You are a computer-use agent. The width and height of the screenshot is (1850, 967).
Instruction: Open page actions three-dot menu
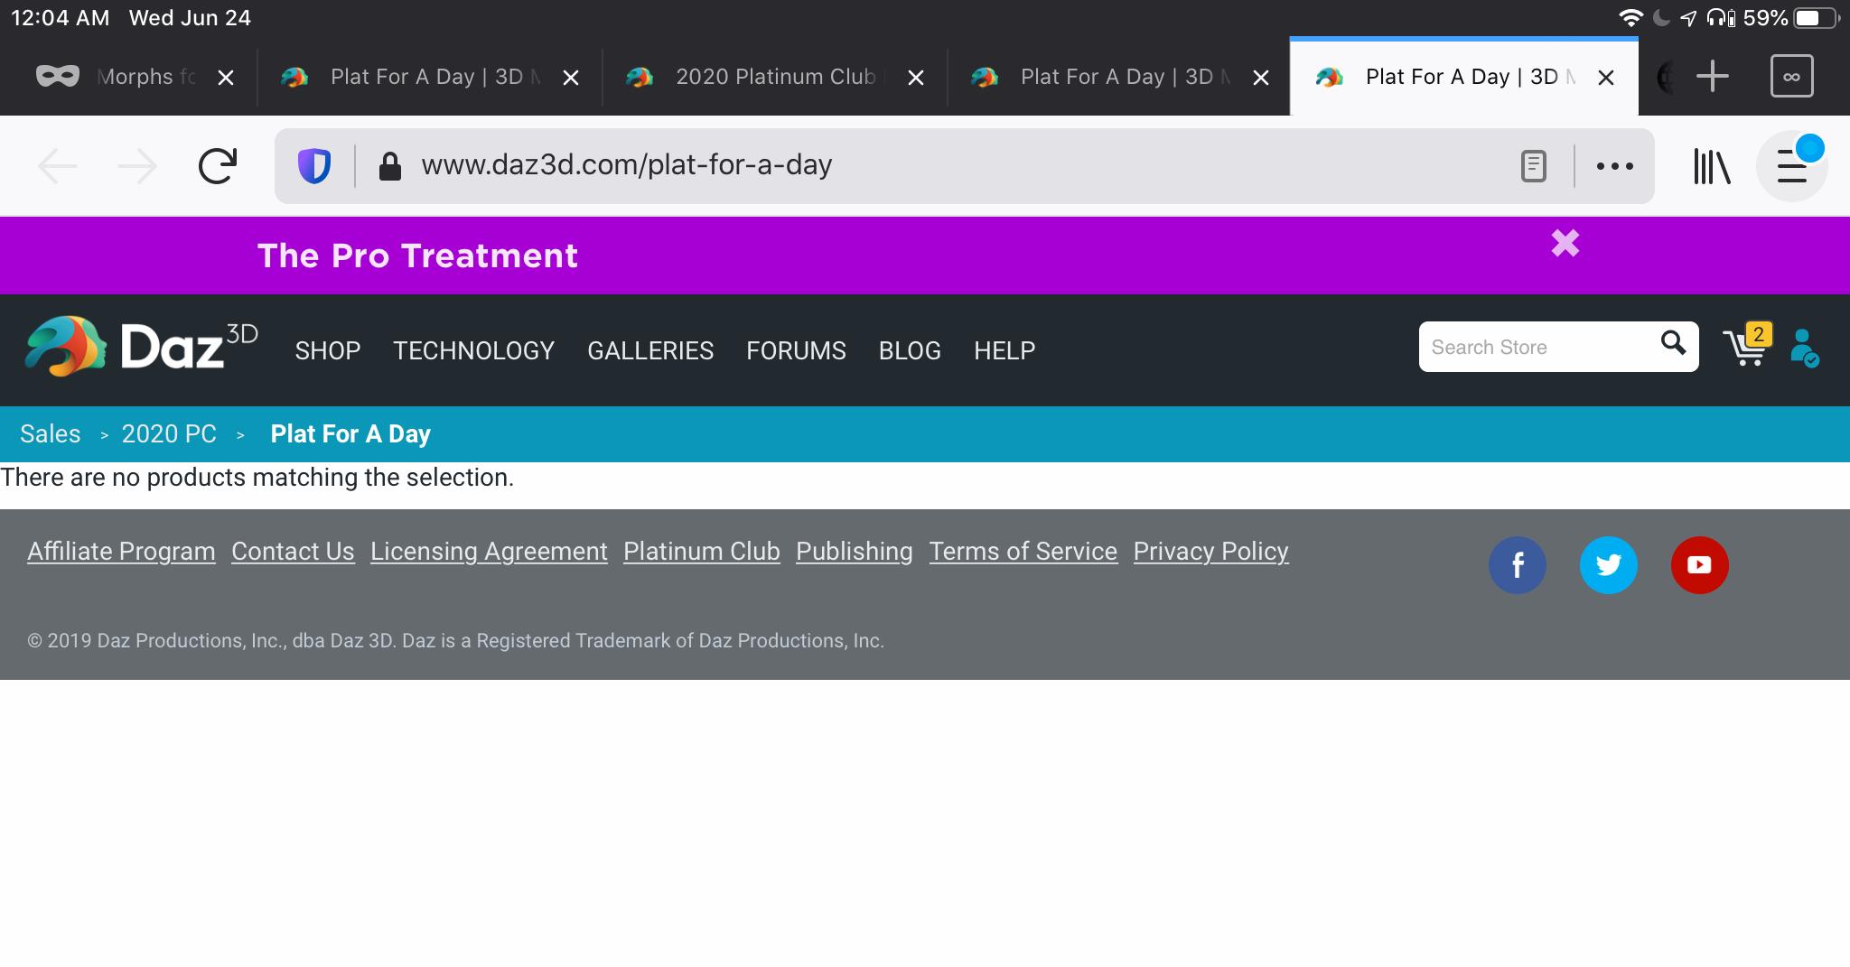tap(1614, 166)
